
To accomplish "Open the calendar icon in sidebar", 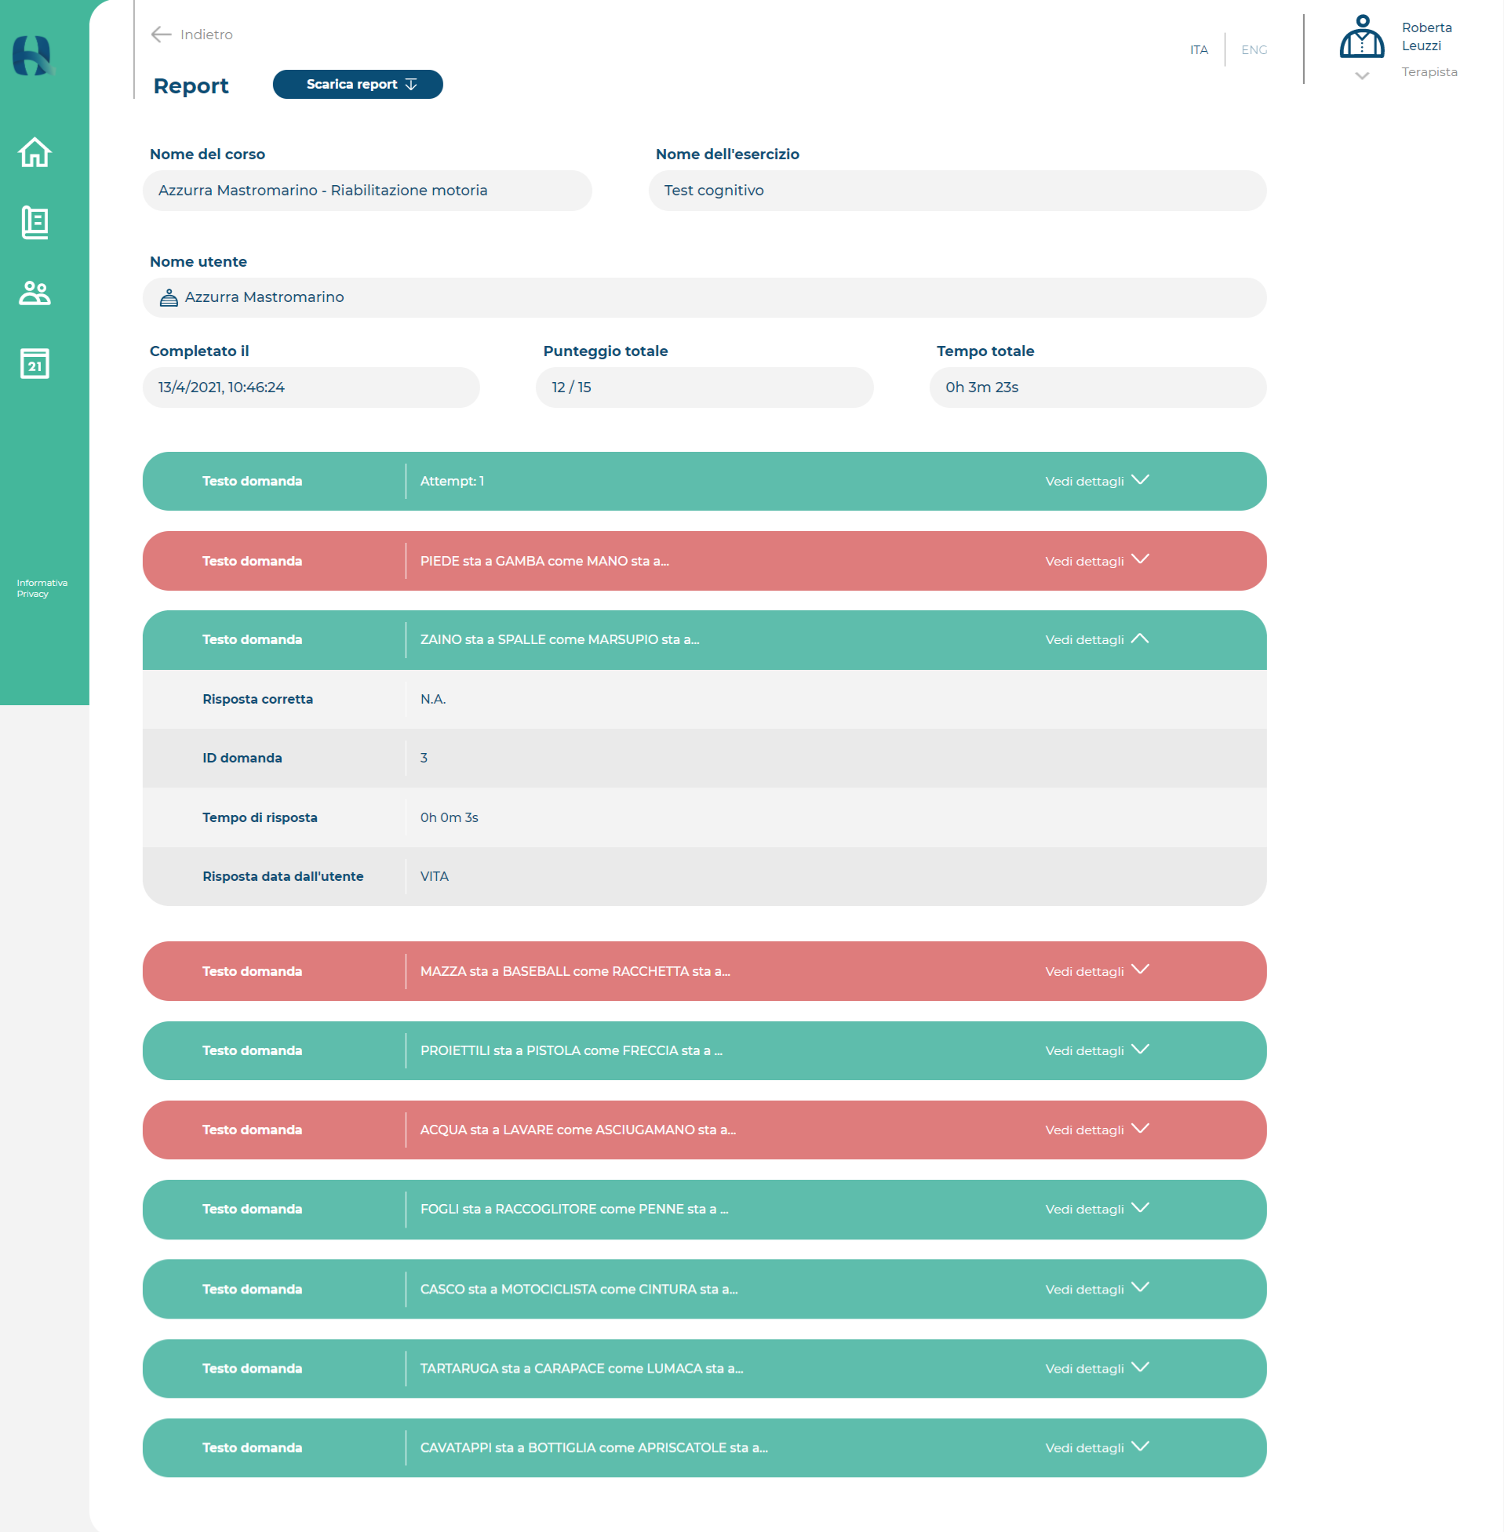I will tap(35, 363).
